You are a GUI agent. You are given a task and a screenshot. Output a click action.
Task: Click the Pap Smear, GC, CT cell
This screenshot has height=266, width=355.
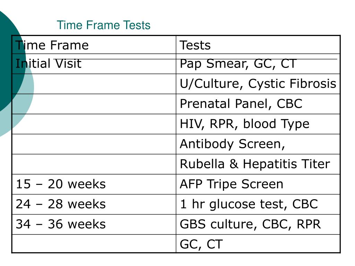pyautogui.click(x=258, y=64)
